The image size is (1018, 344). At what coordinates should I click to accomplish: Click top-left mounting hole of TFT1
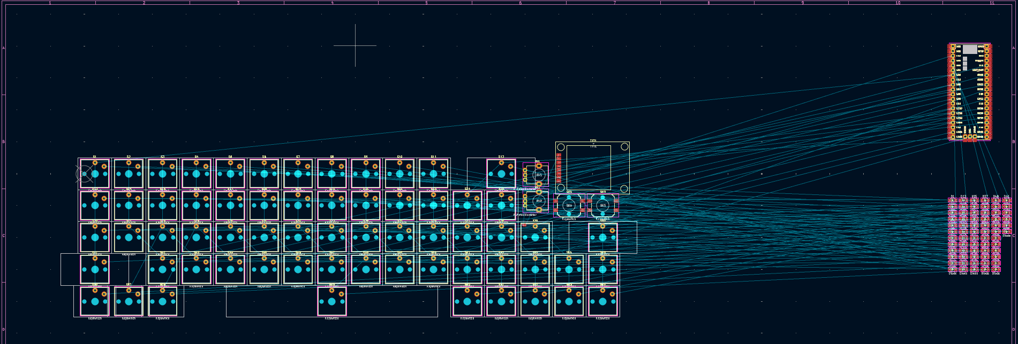(561, 147)
